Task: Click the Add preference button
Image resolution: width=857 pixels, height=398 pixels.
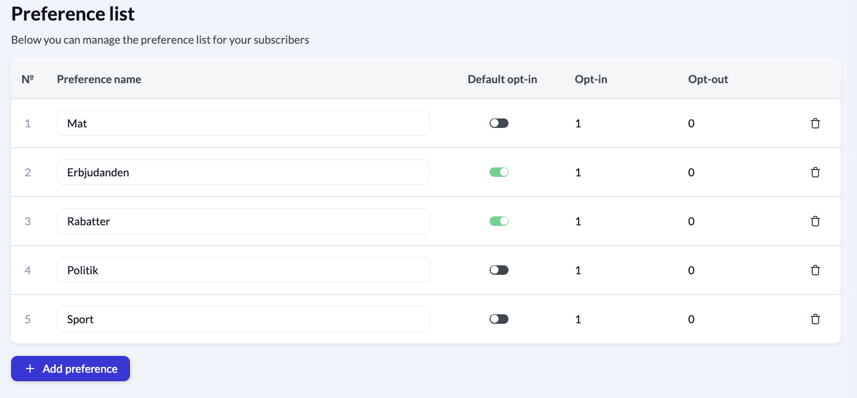Action: [71, 369]
